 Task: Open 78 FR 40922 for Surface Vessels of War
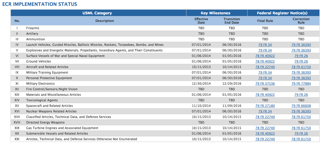pos(265,56)
